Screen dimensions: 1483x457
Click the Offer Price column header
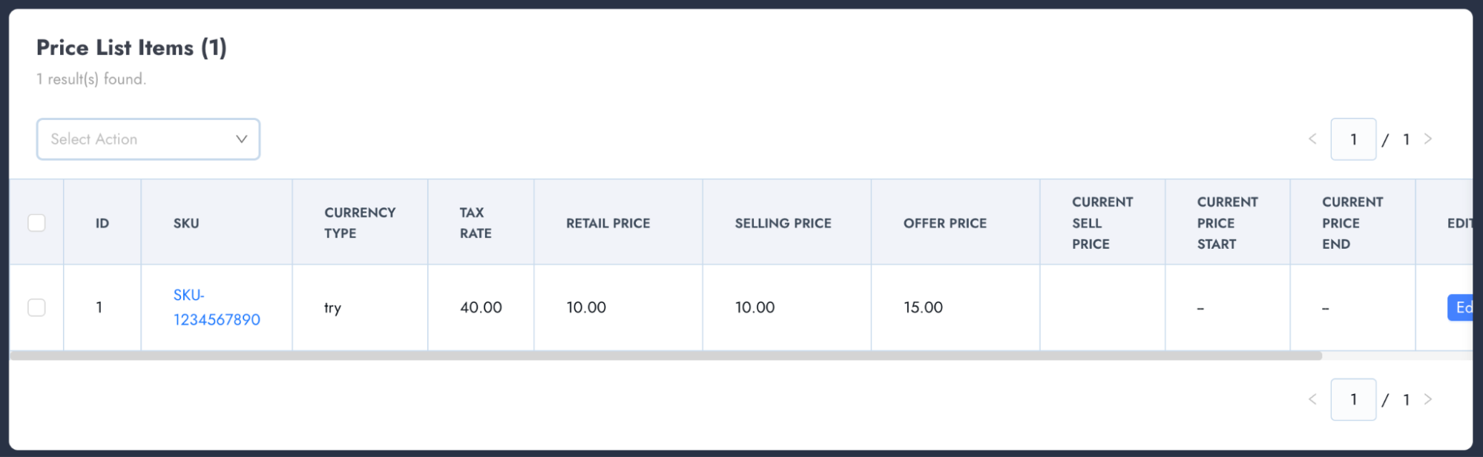(x=944, y=223)
